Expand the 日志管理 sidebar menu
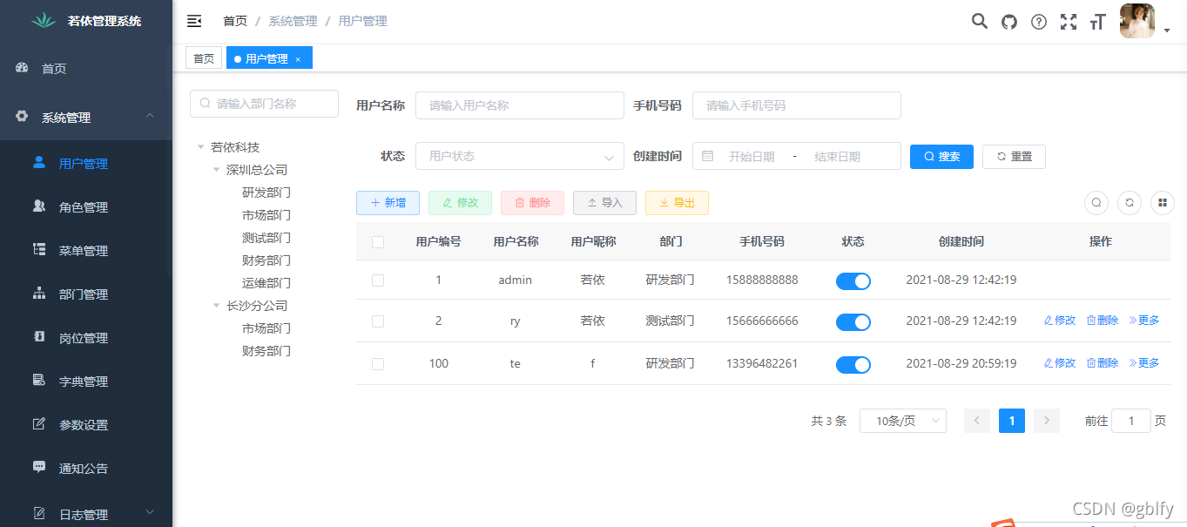Screen dimensions: 1187x527 (x=86, y=513)
